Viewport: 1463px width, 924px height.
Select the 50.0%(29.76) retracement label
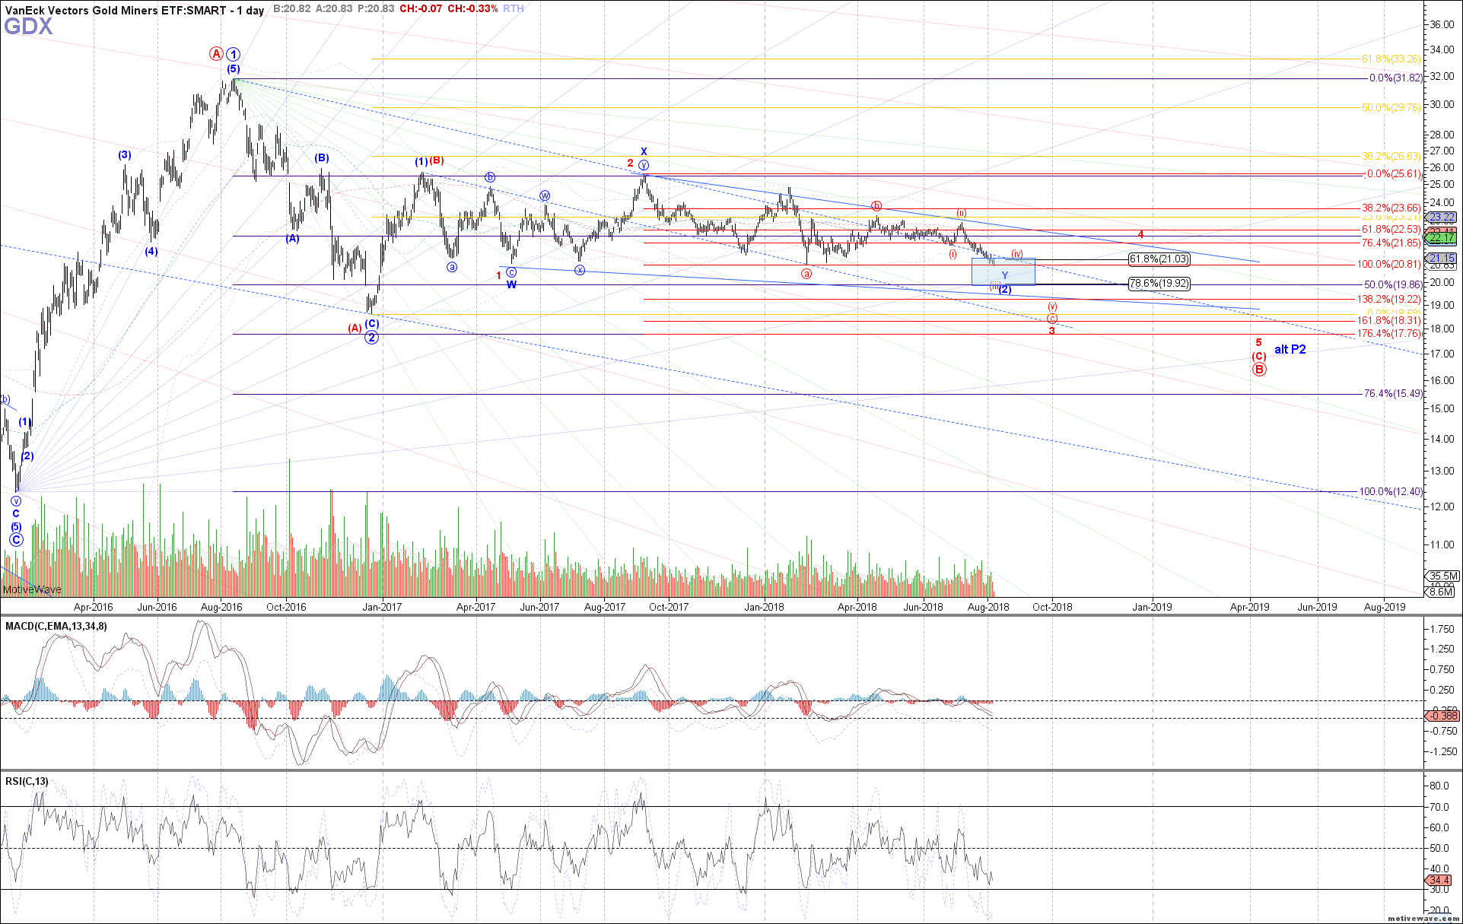click(x=1391, y=108)
